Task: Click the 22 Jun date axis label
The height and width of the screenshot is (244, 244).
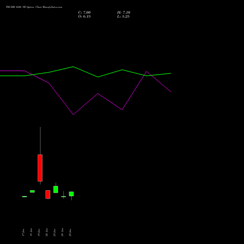Action: (47, 232)
